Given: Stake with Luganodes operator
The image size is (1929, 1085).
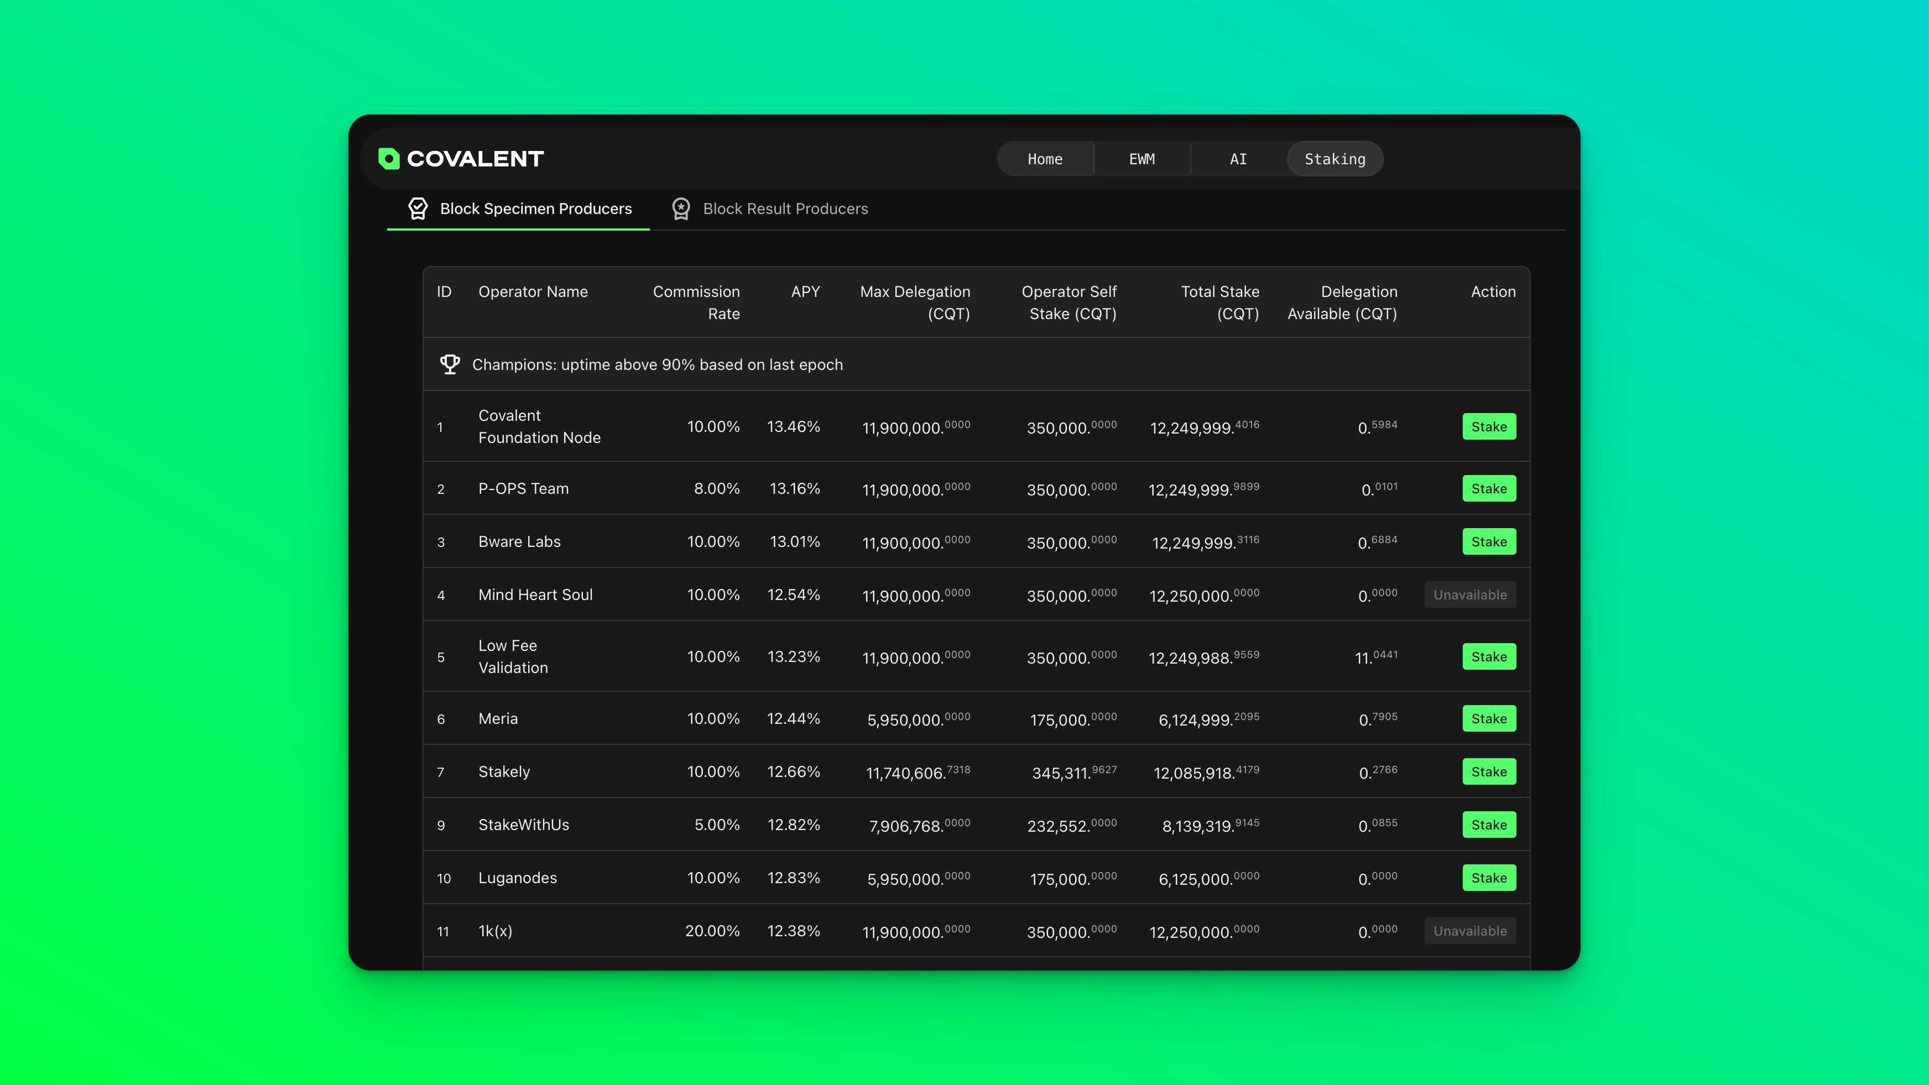Looking at the screenshot, I should (x=1489, y=878).
